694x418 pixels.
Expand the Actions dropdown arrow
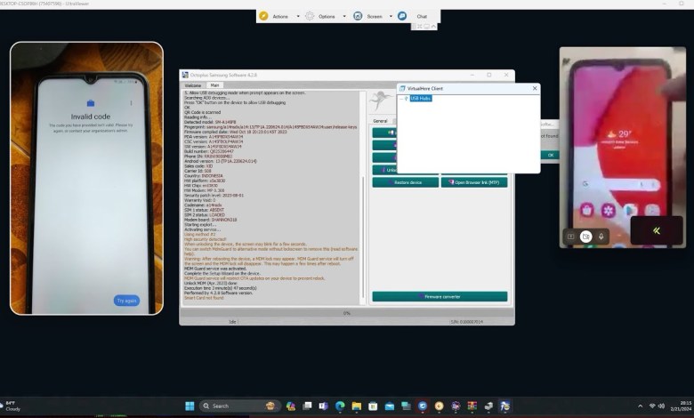(298, 16)
